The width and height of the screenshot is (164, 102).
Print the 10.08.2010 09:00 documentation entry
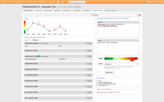tap(86, 44)
